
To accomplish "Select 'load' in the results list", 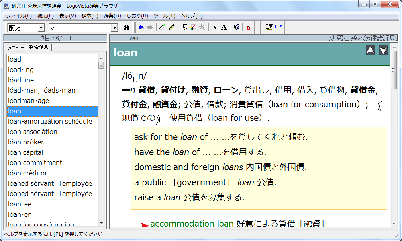I will click(53, 59).
